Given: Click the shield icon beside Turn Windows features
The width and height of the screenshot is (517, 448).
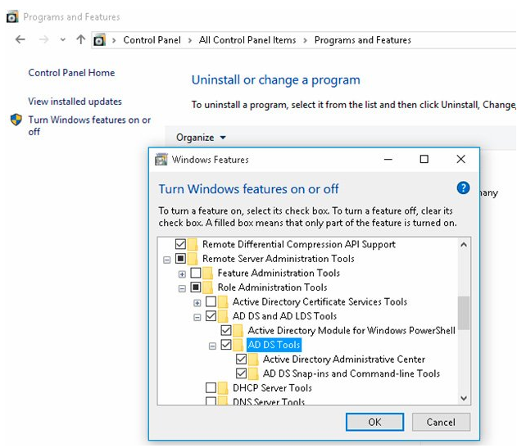Looking at the screenshot, I should 16,120.
